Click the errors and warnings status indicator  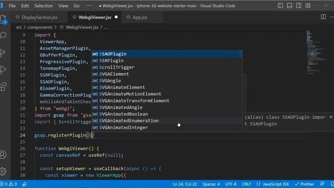[8, 184]
